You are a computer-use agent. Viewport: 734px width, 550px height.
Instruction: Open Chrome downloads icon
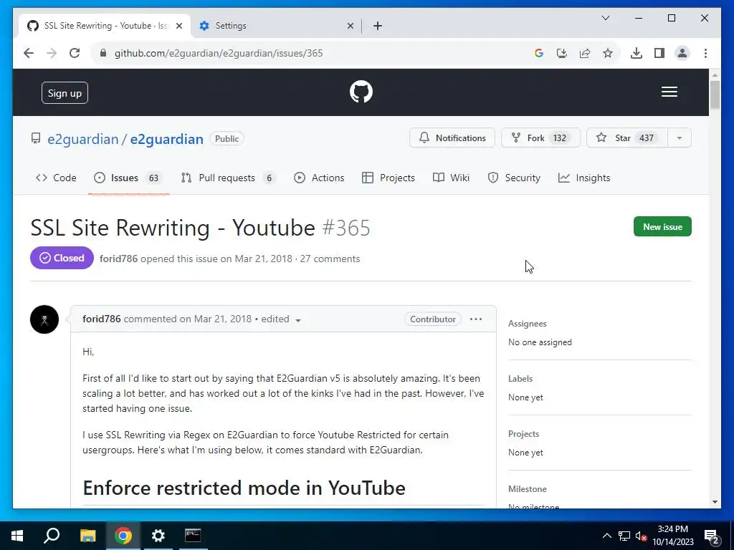[x=637, y=53]
